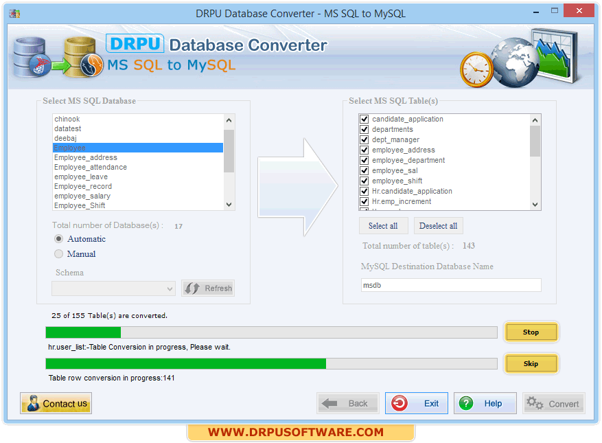Click the Deselect all button
Viewport: 602px width, 443px height.
[438, 226]
